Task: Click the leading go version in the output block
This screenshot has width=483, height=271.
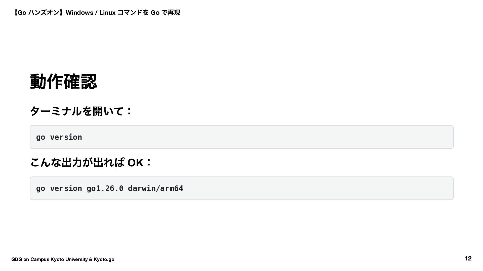Action: 59,188
